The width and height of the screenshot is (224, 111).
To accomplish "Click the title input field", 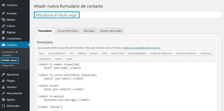I will [x=128, y=15].
